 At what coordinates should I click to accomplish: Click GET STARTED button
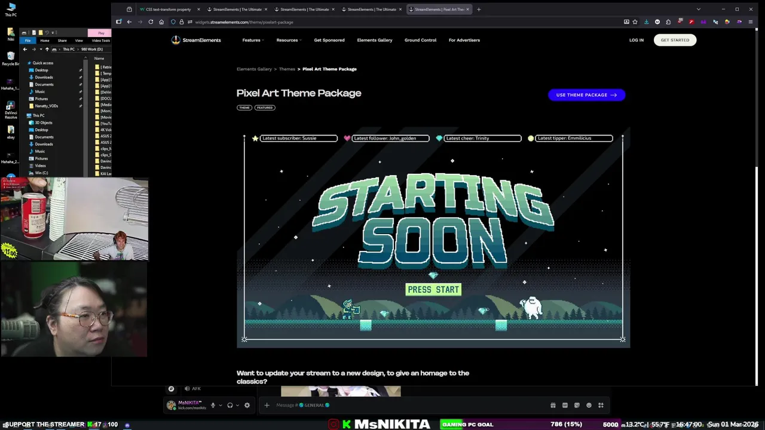(x=675, y=40)
